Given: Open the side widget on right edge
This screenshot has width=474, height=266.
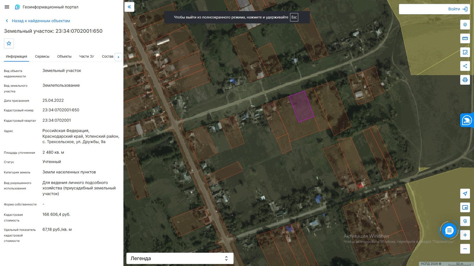Looking at the screenshot, I should [467, 120].
